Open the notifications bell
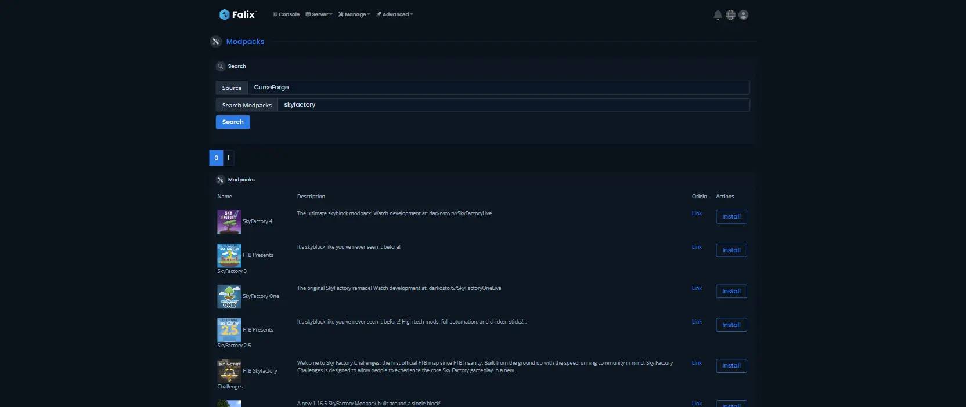966x407 pixels. [x=718, y=15]
